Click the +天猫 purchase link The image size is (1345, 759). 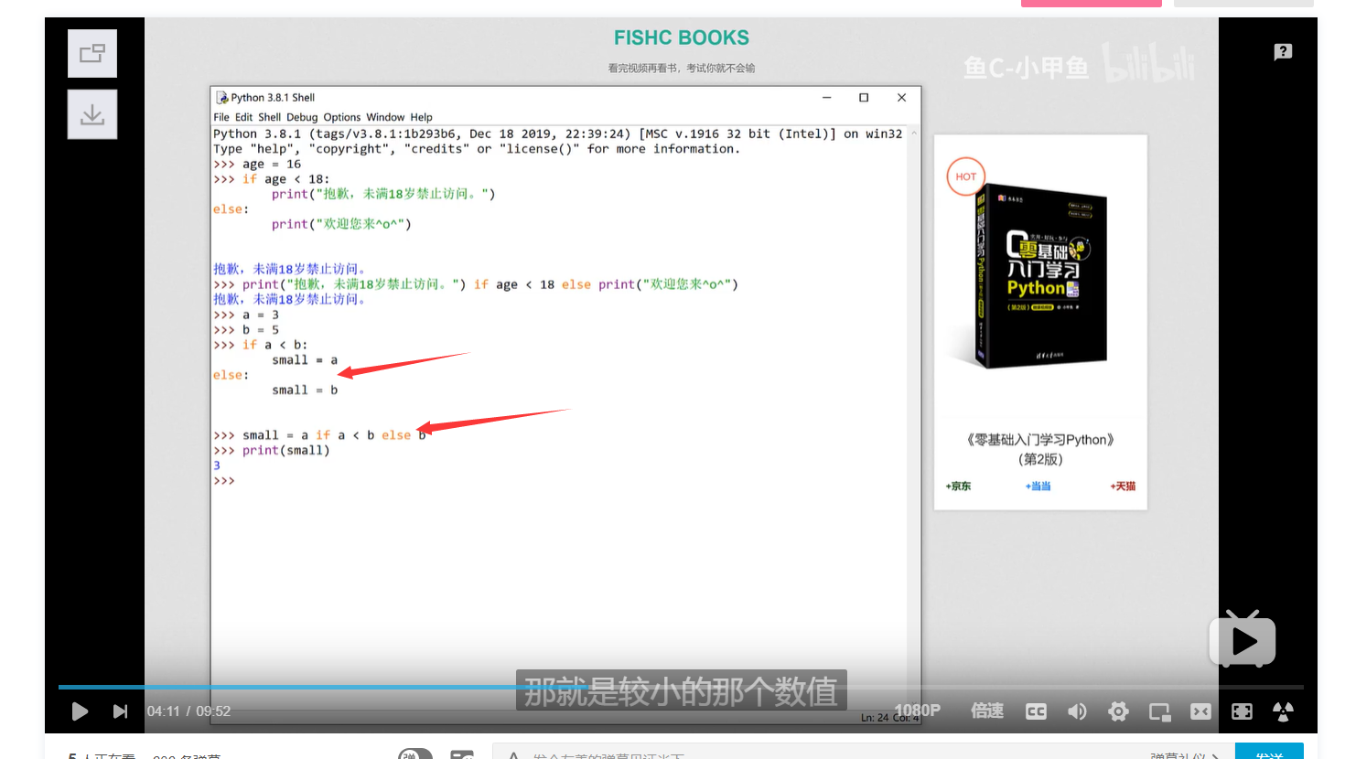1123,486
